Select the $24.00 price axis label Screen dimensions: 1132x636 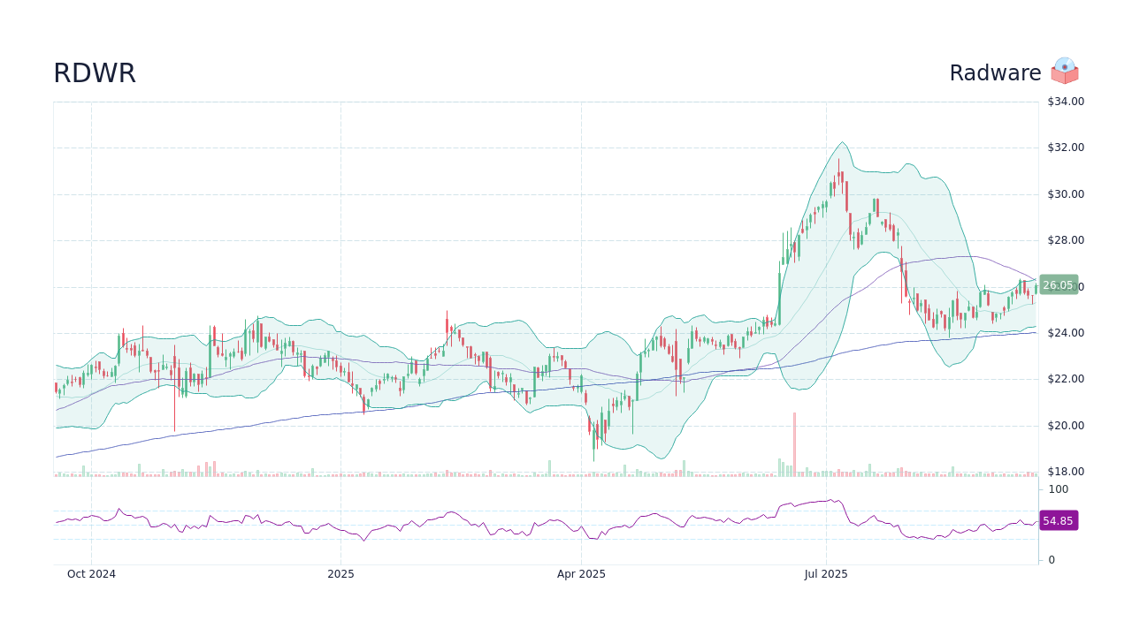coord(1066,333)
